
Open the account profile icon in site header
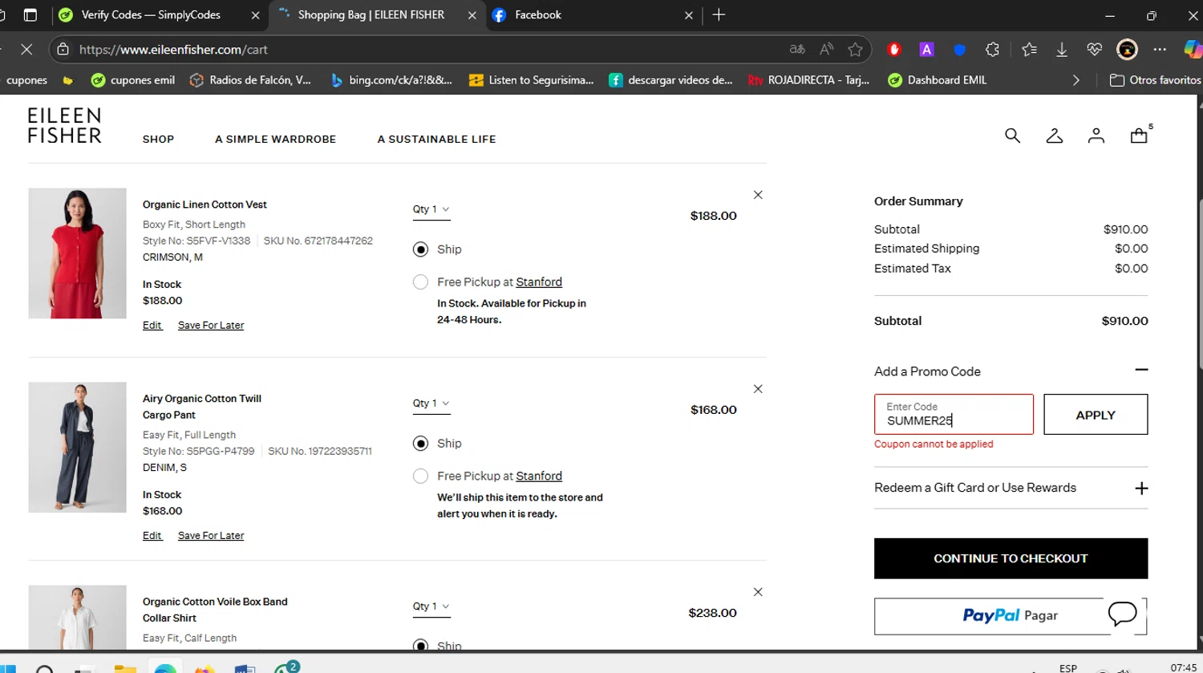click(x=1096, y=136)
